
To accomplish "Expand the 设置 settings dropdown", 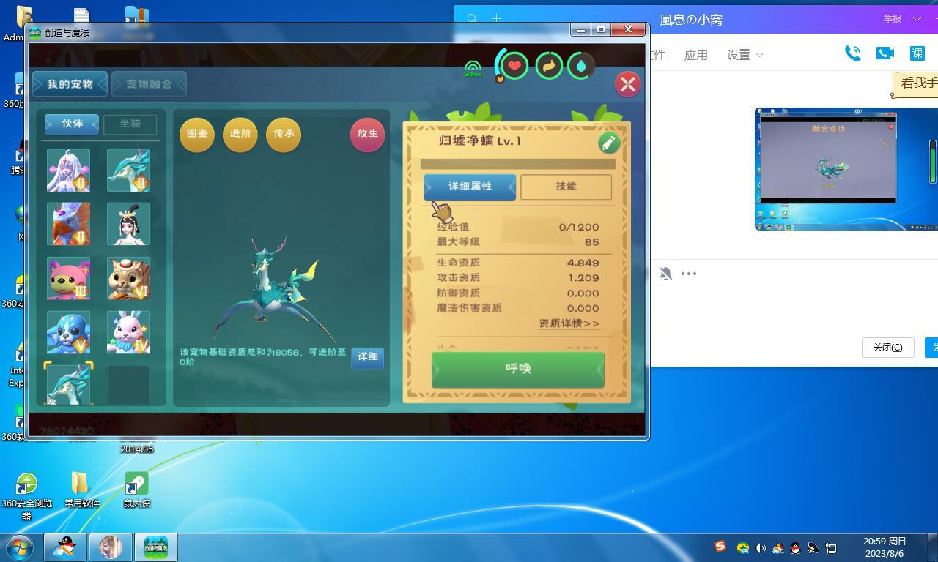I will 745,55.
